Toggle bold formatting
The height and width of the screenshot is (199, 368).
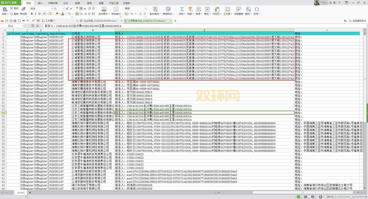click(x=31, y=14)
